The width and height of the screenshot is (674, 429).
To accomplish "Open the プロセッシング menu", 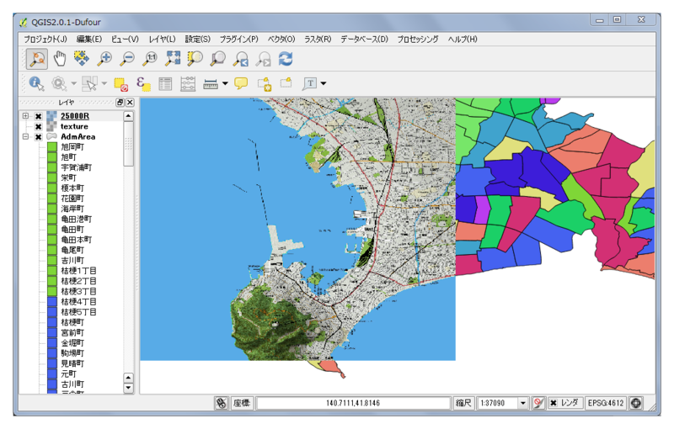I will 417,39.
